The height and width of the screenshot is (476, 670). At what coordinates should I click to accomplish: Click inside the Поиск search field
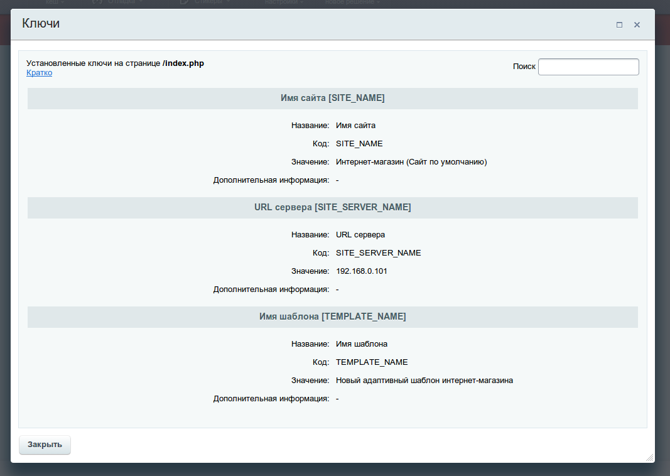click(x=588, y=67)
